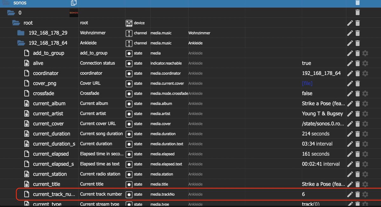Edit the current_elapsed_s state
Screen dimensions: 381x207
point(350,164)
